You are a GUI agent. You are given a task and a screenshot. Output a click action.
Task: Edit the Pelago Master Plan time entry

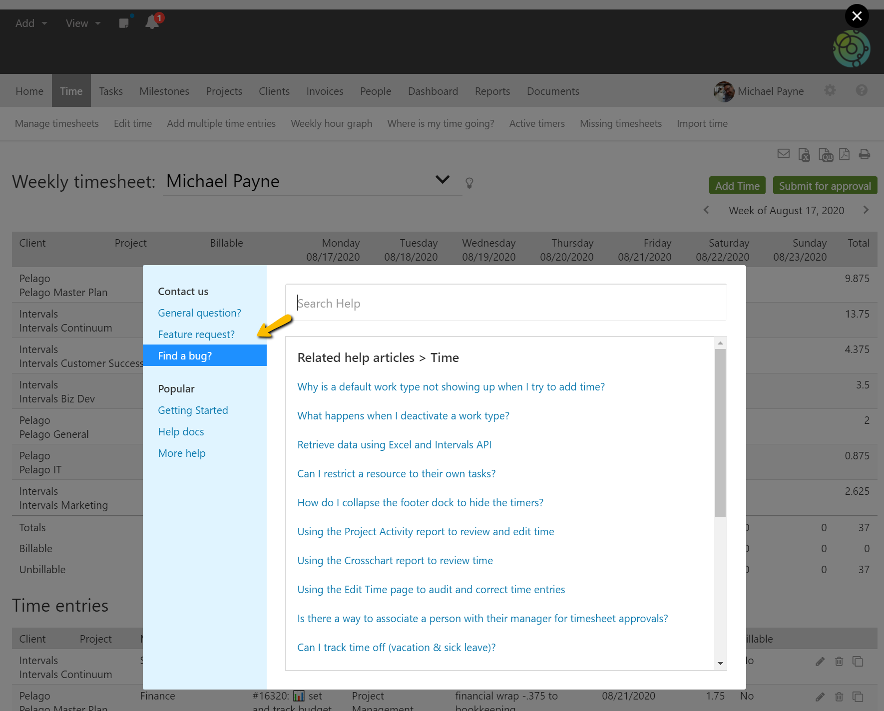820,697
